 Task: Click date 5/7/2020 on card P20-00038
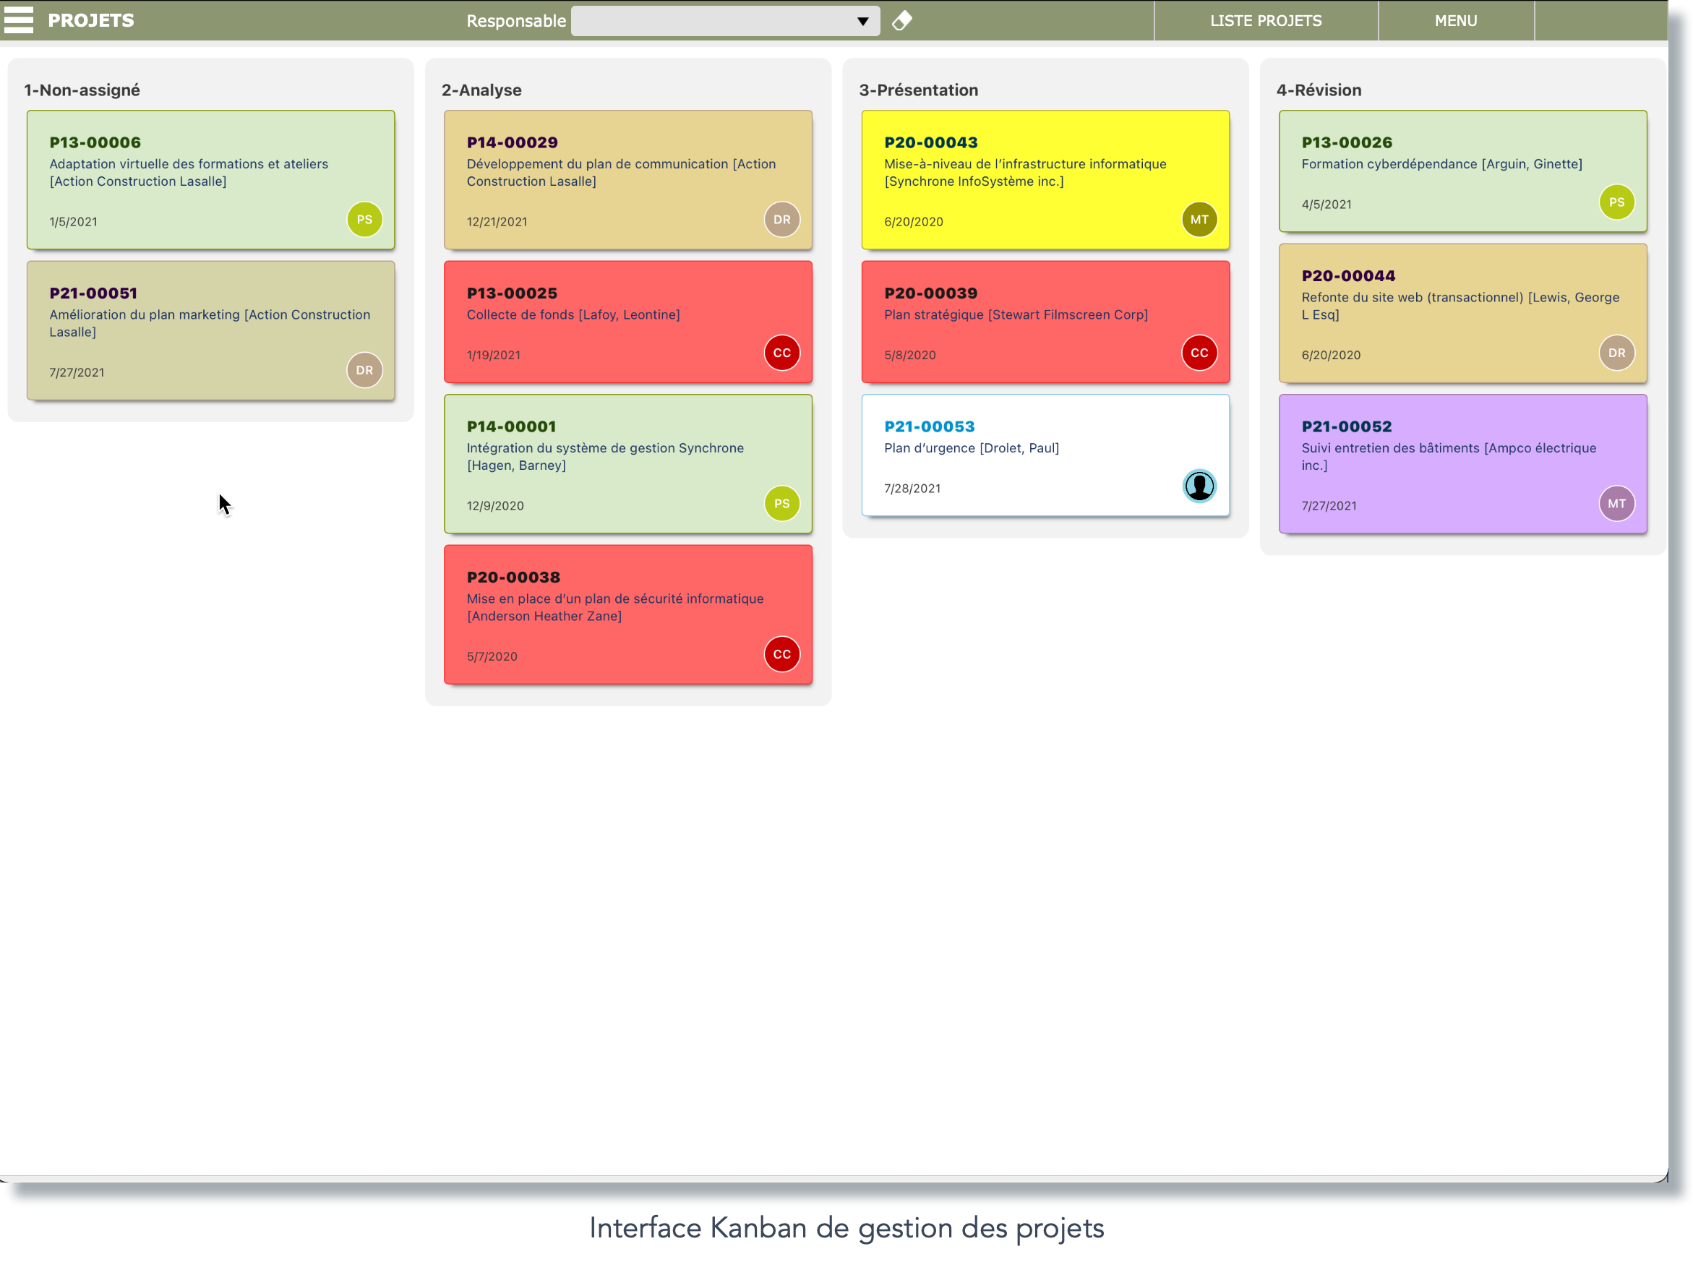(492, 656)
